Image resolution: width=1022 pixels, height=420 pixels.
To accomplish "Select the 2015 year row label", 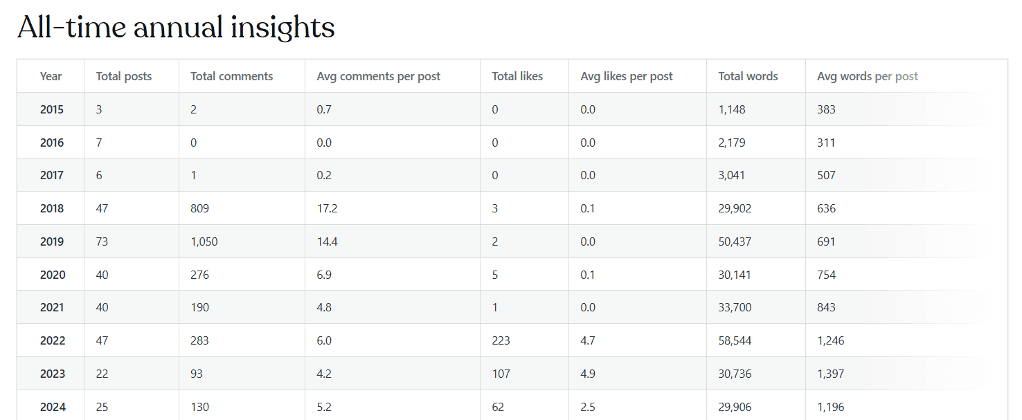I will (52, 109).
